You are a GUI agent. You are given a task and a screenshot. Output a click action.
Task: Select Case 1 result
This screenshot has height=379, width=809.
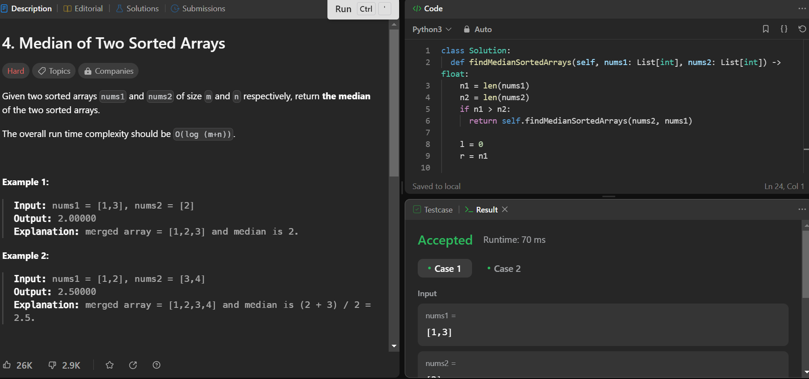445,268
